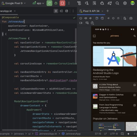The image size is (137, 137).
Task: Click the editor vertical scrollbar
Action: tap(76, 46)
